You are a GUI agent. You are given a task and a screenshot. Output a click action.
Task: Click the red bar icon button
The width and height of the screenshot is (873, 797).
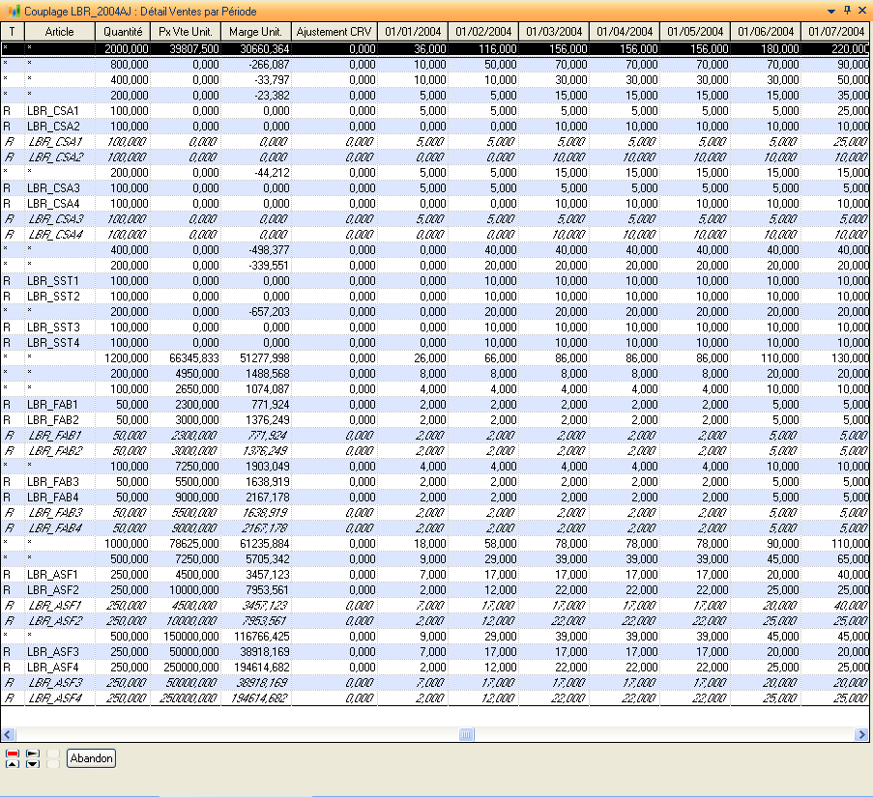[x=13, y=753]
